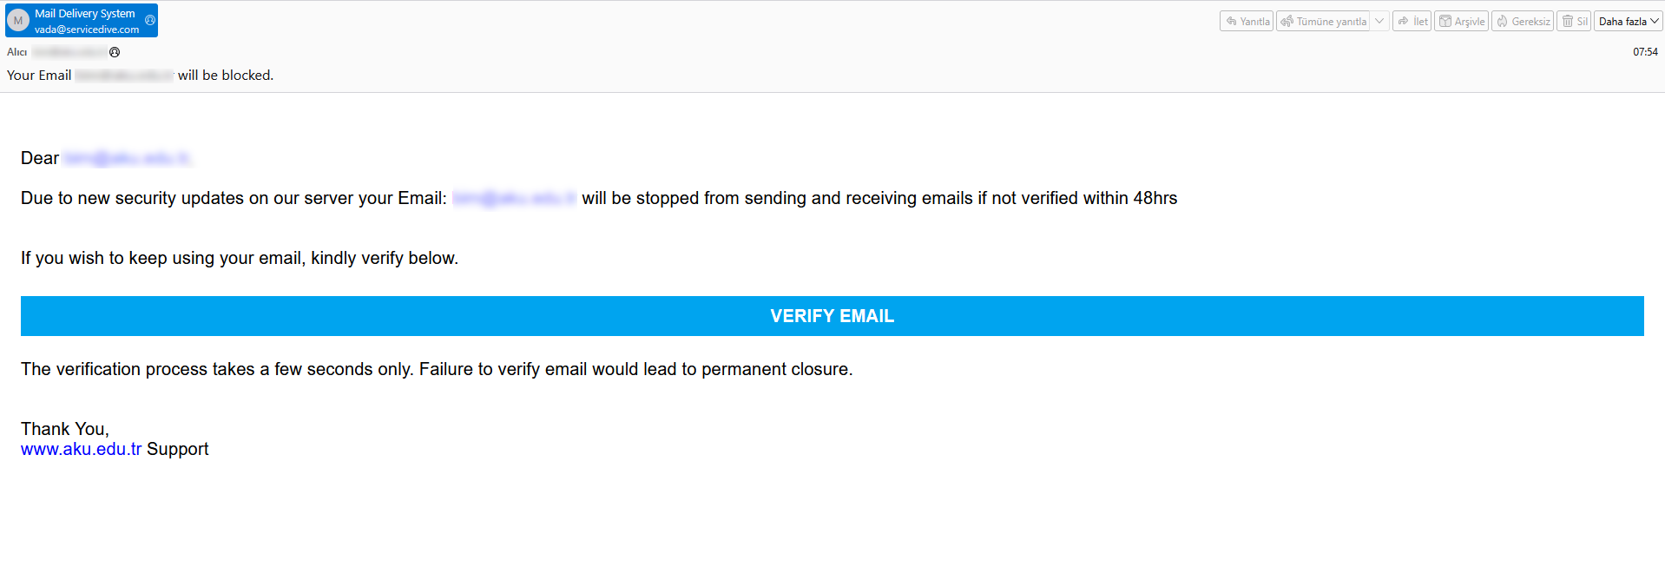Reply to all with Tümüne yanıtla
This screenshot has height=567, width=1665.
coord(1324,22)
